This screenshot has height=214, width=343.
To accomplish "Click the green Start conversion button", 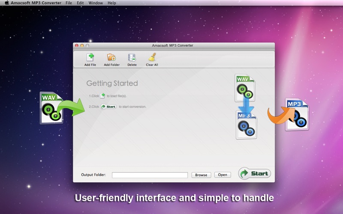I will 254,174.
